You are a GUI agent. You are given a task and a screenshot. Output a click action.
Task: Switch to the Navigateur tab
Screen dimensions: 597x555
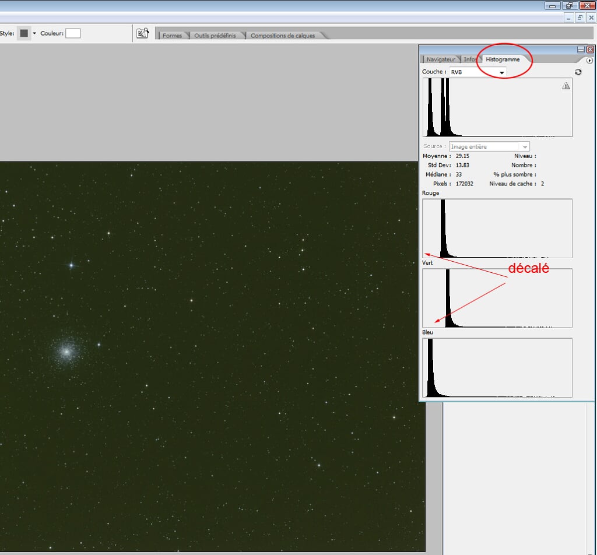tap(441, 59)
